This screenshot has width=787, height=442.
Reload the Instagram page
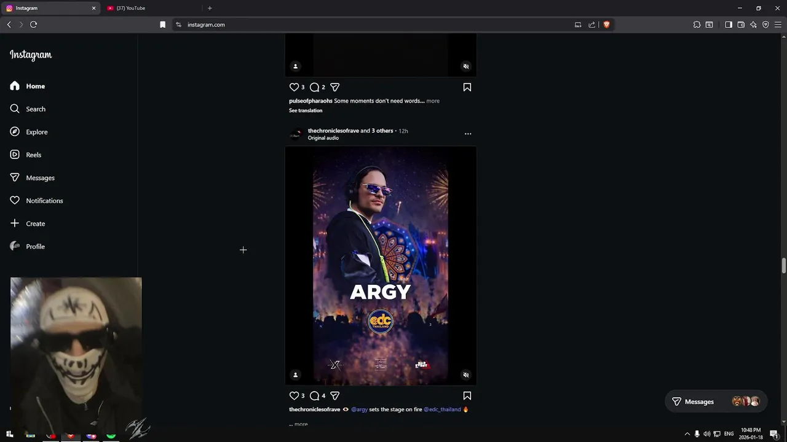point(33,25)
